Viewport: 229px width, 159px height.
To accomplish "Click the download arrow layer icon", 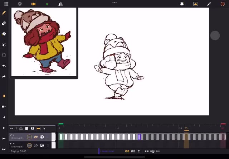I will point(33,129).
